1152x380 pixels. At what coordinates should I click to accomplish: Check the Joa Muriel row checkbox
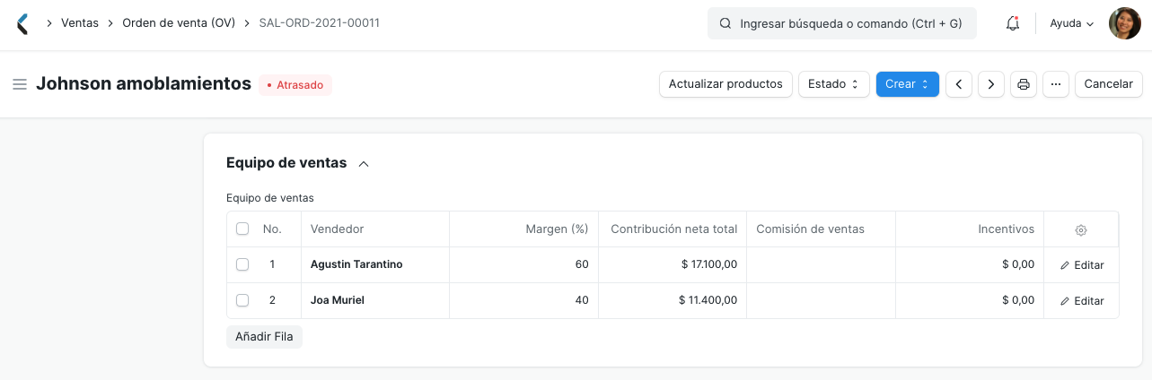tap(242, 300)
